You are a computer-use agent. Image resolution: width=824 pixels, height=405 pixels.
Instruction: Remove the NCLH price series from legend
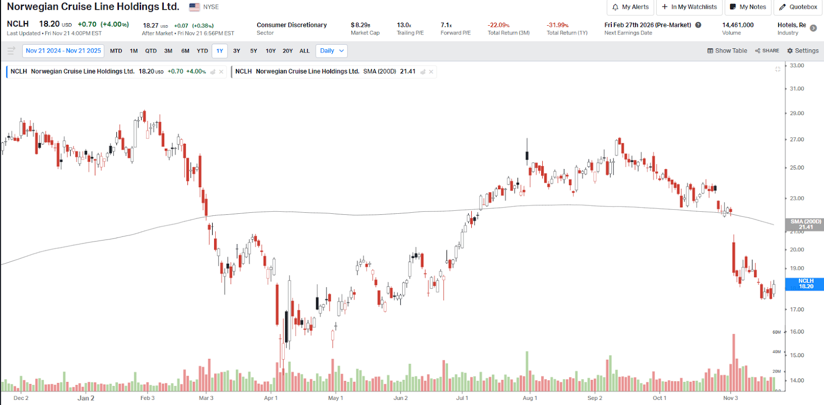221,72
